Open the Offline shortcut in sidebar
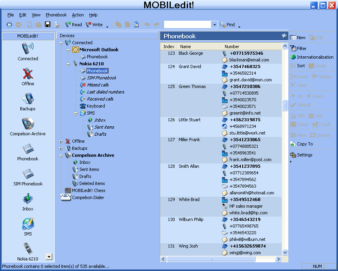This screenshot has width=338, height=271. pyautogui.click(x=28, y=77)
